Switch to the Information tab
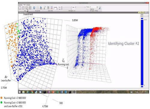The height and width of the screenshot is (109, 150). (28, 5)
